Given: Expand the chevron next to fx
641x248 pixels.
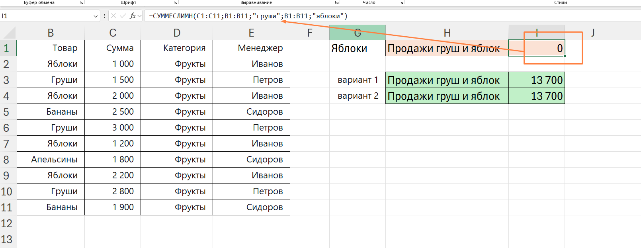Looking at the screenshot, I should tap(139, 16).
